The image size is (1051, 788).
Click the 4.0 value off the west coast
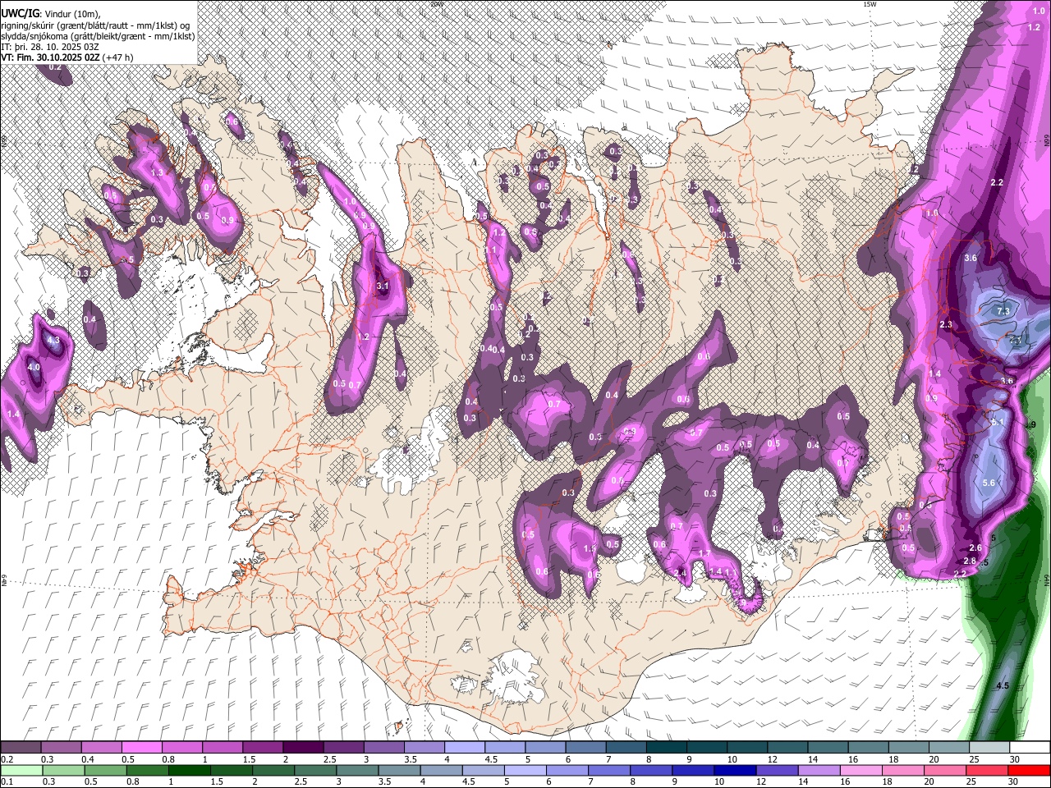pyautogui.click(x=34, y=368)
